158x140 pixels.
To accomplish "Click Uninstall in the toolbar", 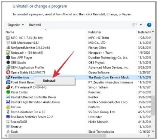I will (x=35, y=25).
